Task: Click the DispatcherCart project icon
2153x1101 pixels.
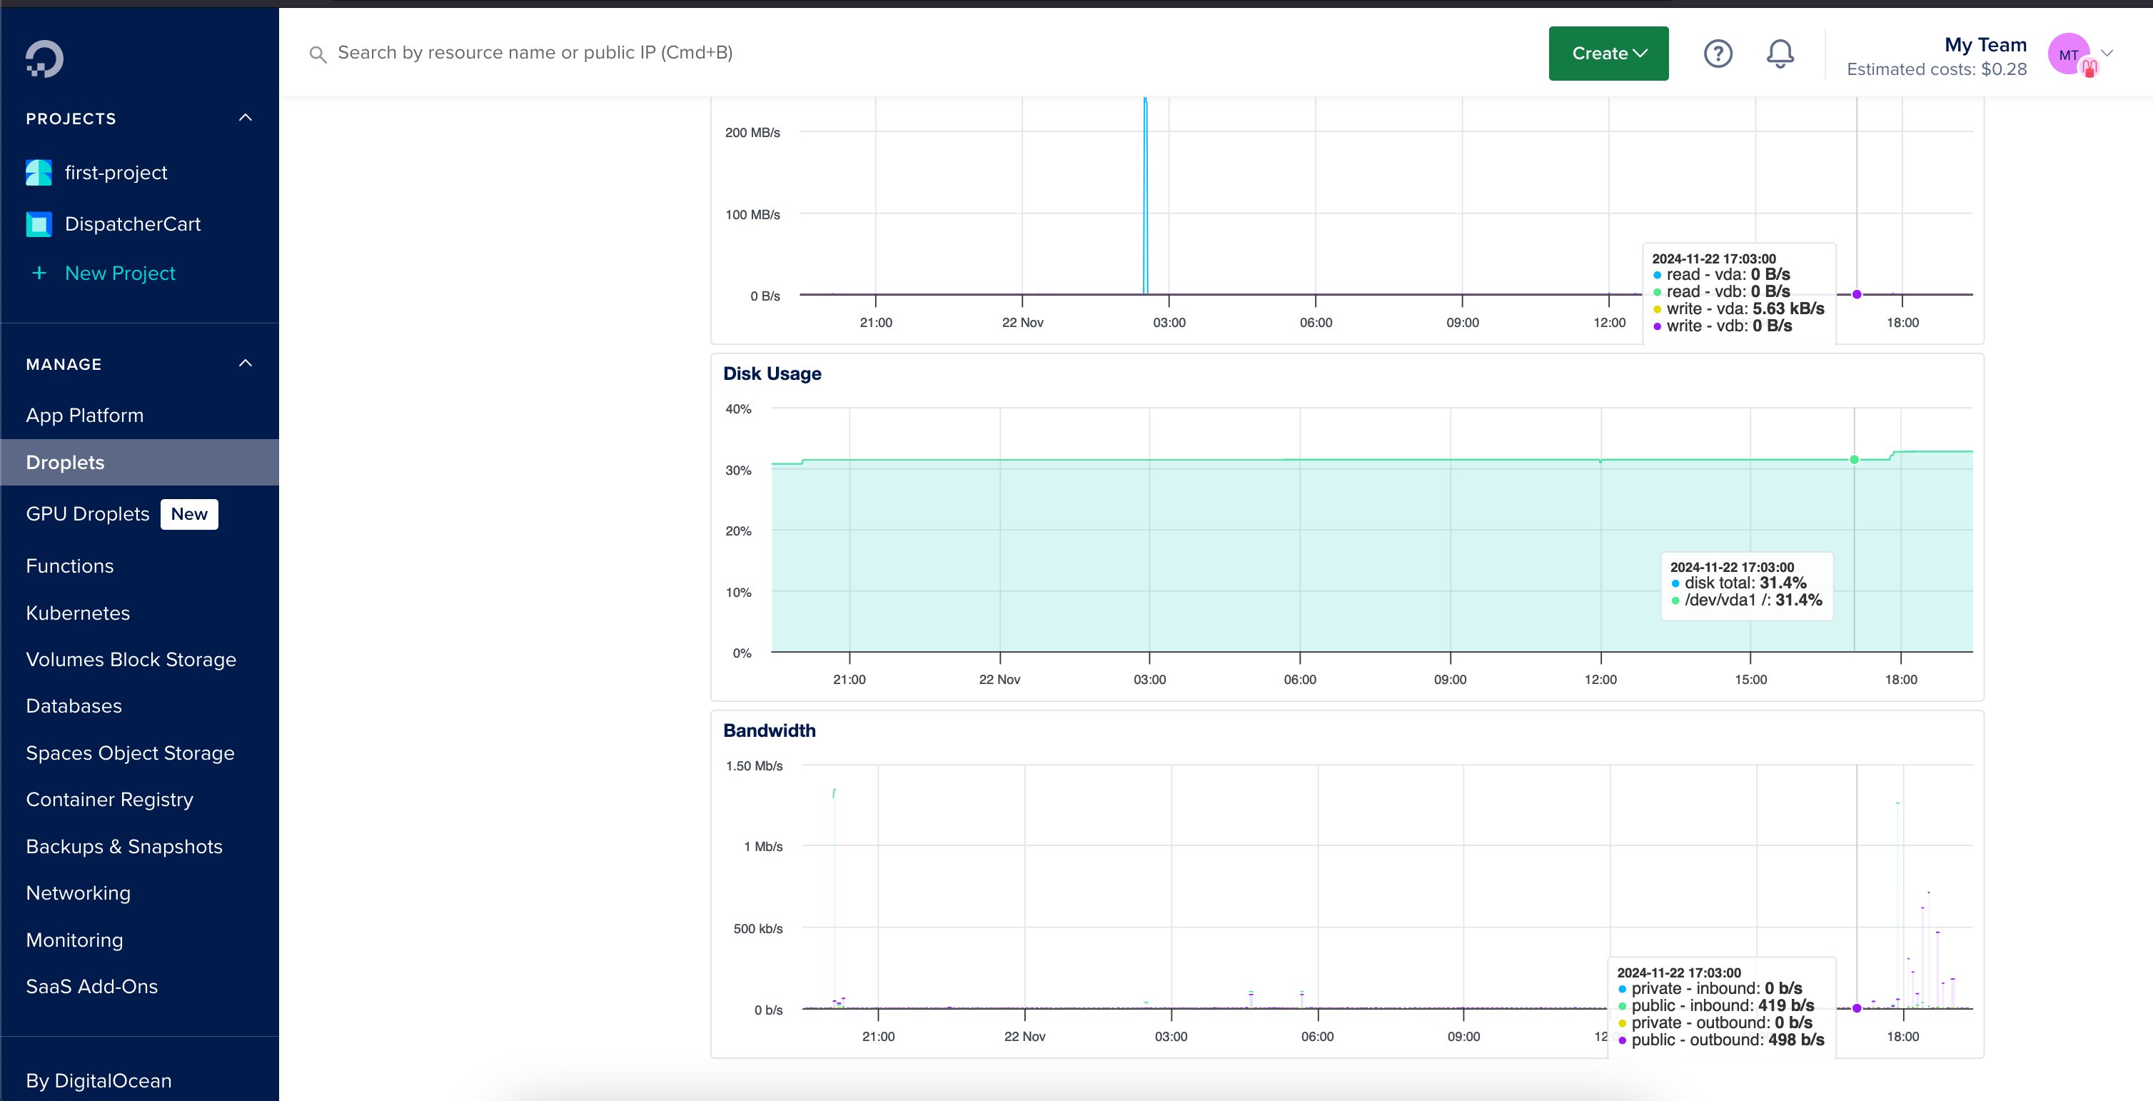Action: (39, 224)
